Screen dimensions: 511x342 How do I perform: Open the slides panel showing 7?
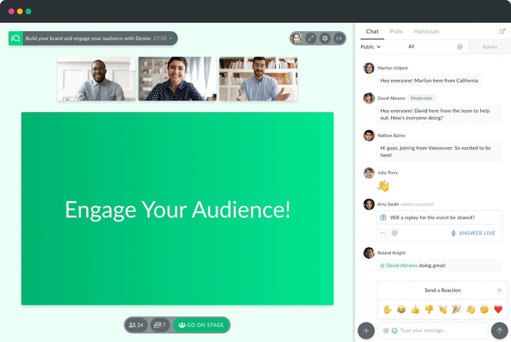click(160, 325)
